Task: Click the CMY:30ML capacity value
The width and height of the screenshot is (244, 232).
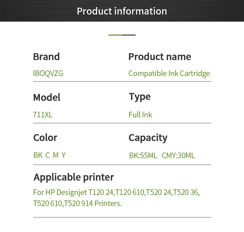Action: pyautogui.click(x=178, y=155)
